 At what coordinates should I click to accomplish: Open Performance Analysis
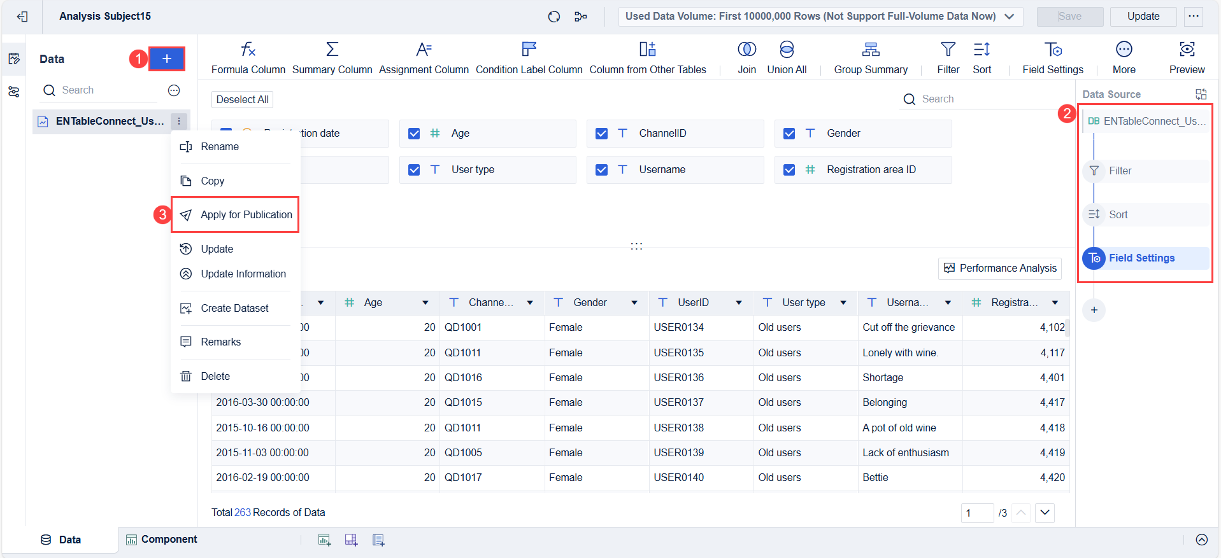pos(999,269)
